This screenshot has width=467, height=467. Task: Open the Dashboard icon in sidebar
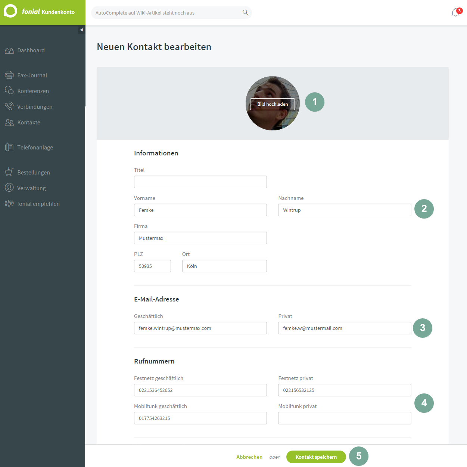pos(9,50)
